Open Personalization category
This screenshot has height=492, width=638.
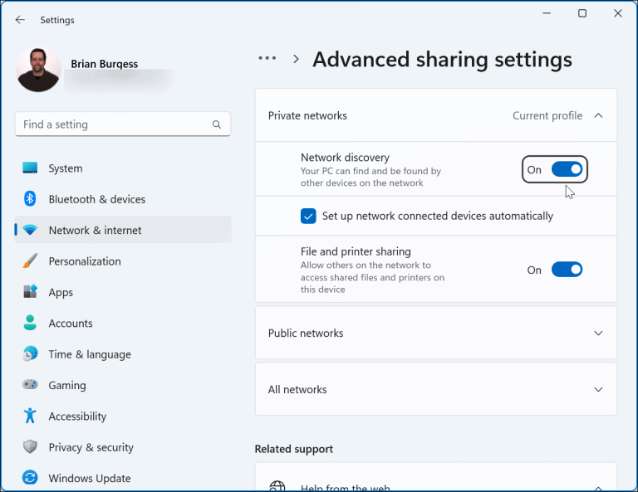pyautogui.click(x=122, y=261)
